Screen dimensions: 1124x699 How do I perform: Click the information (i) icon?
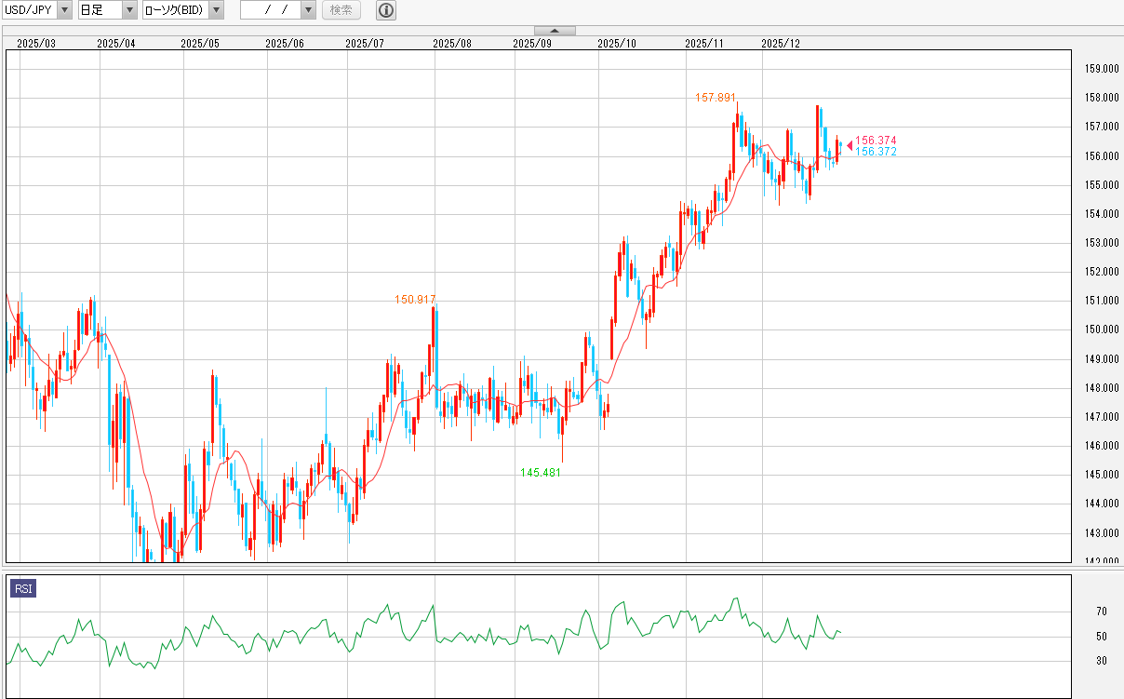pyautogui.click(x=386, y=10)
